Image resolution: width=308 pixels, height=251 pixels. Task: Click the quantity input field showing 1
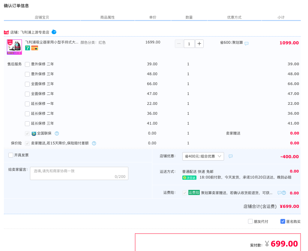click(189, 43)
